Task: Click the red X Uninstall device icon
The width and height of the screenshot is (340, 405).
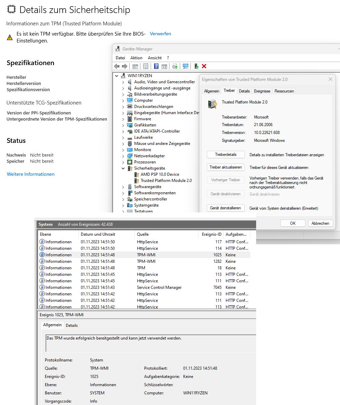Action: pyautogui.click(x=204, y=66)
